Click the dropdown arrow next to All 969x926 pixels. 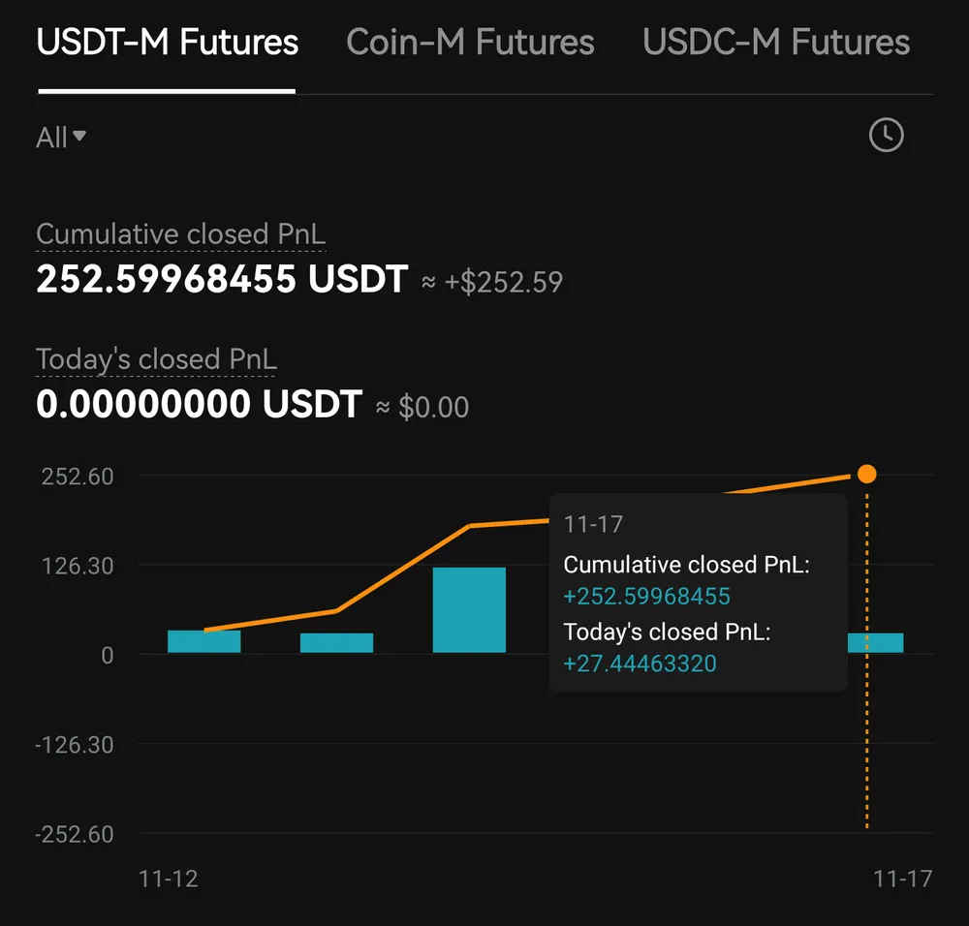tap(79, 136)
